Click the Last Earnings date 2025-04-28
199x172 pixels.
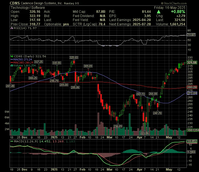tap(142, 20)
